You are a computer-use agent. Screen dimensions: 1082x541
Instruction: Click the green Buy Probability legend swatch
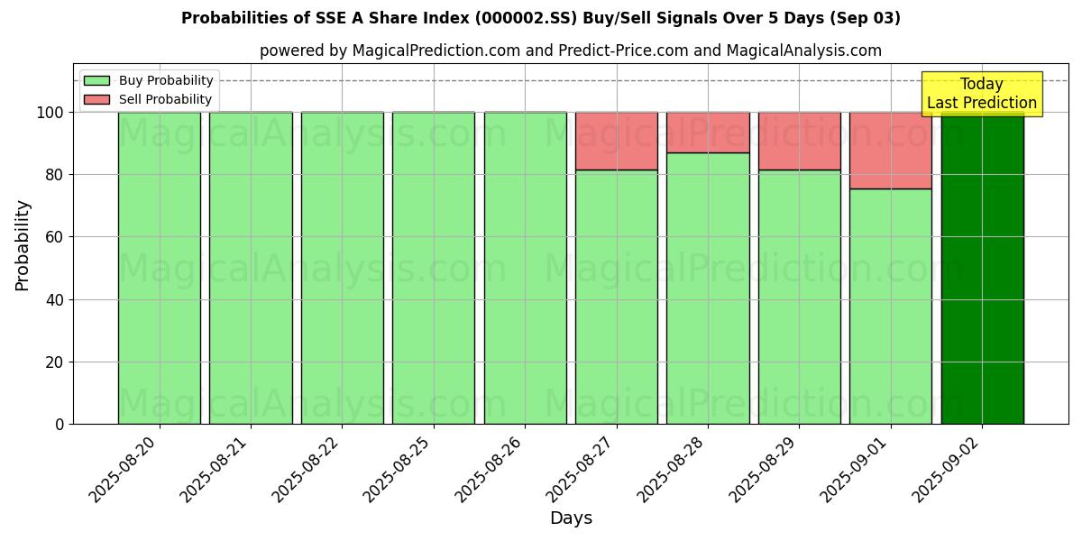(x=96, y=80)
